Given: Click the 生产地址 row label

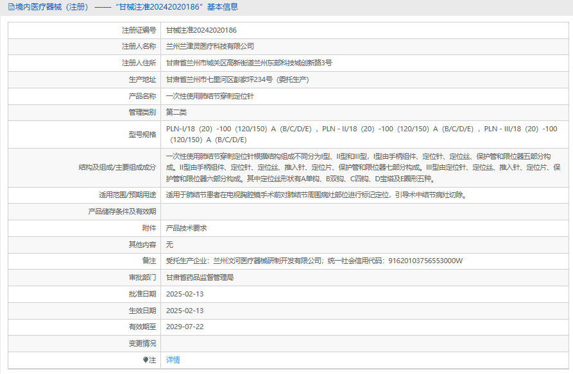Looking at the screenshot, I should [x=142, y=79].
